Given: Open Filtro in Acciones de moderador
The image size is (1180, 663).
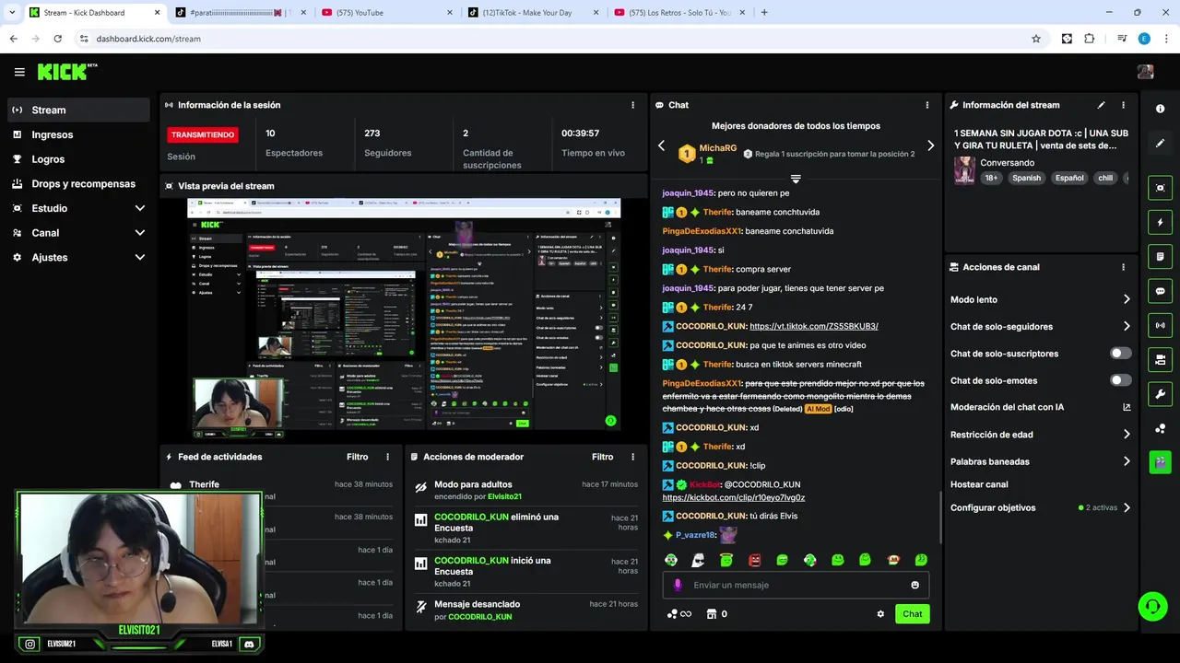Looking at the screenshot, I should click(x=603, y=457).
